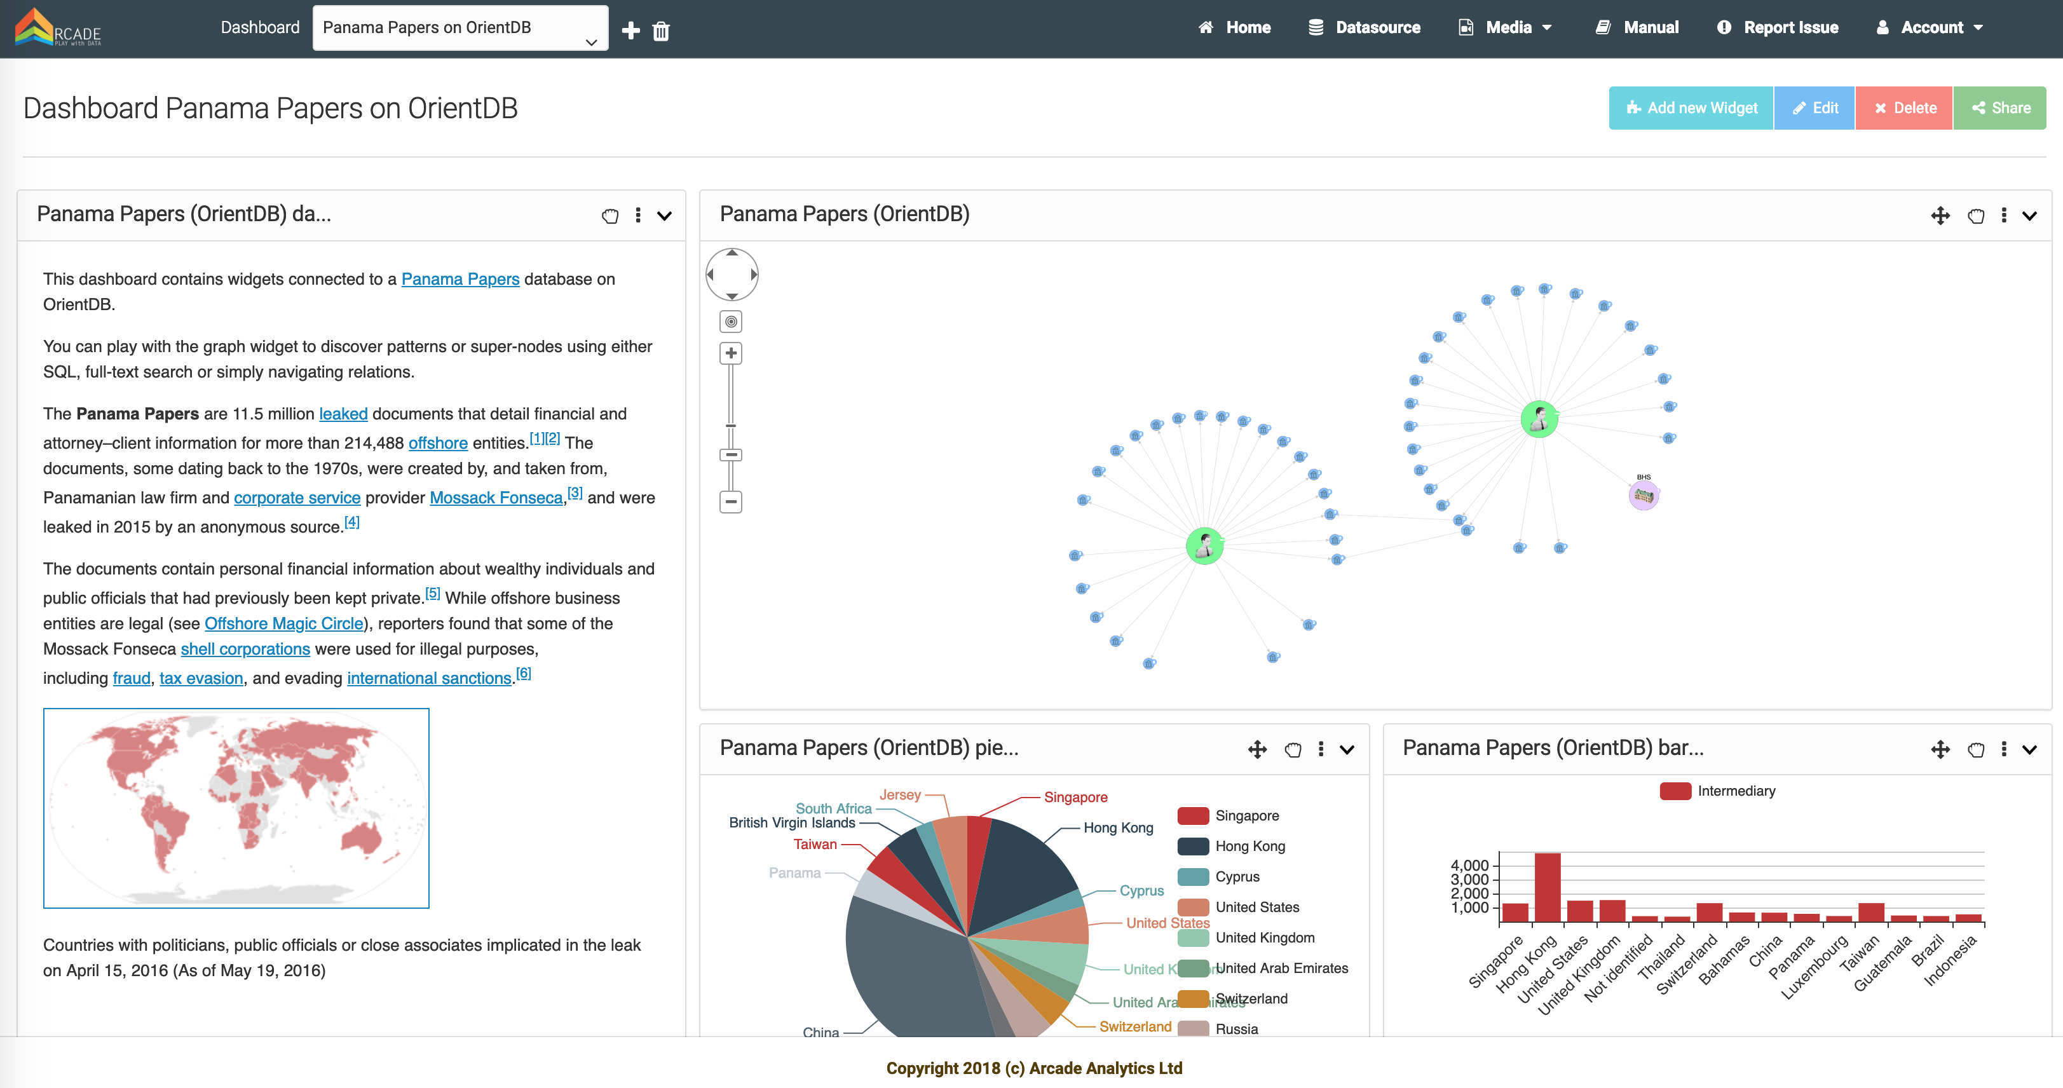Click the zoom-in plus icon on the graph
This screenshot has width=2063, height=1088.
click(x=730, y=352)
